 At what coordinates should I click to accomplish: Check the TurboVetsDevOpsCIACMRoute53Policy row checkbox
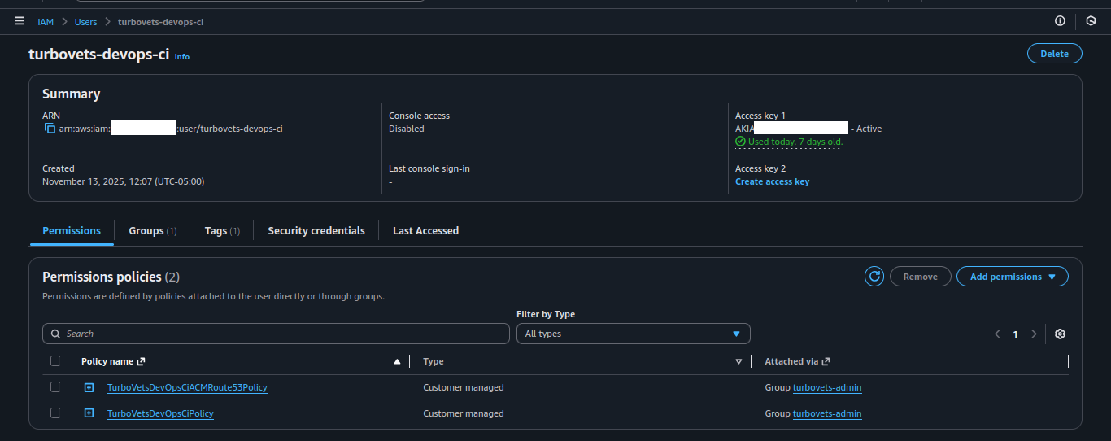[x=55, y=387]
